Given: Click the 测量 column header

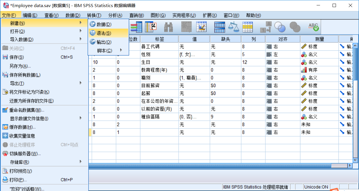Looking at the screenshot, I should pyautogui.click(x=319, y=39).
